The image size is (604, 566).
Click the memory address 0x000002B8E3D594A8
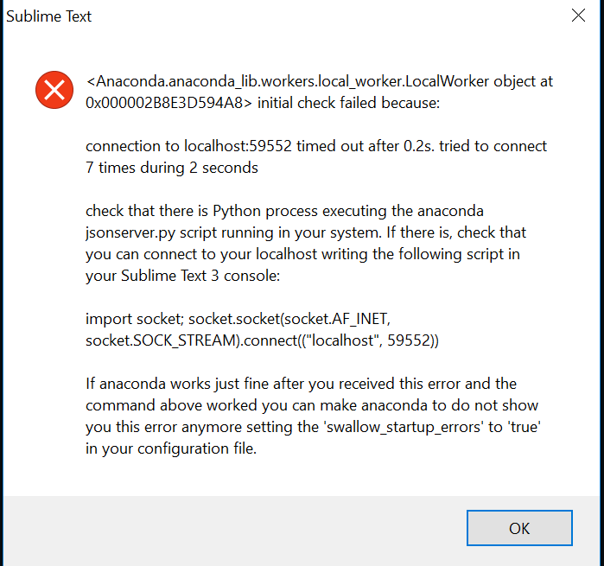coord(169,104)
